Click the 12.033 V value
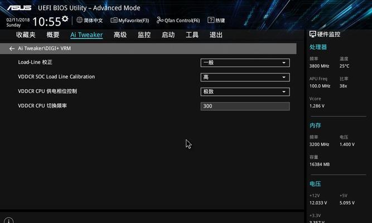372x223 pixels. pos(318,203)
